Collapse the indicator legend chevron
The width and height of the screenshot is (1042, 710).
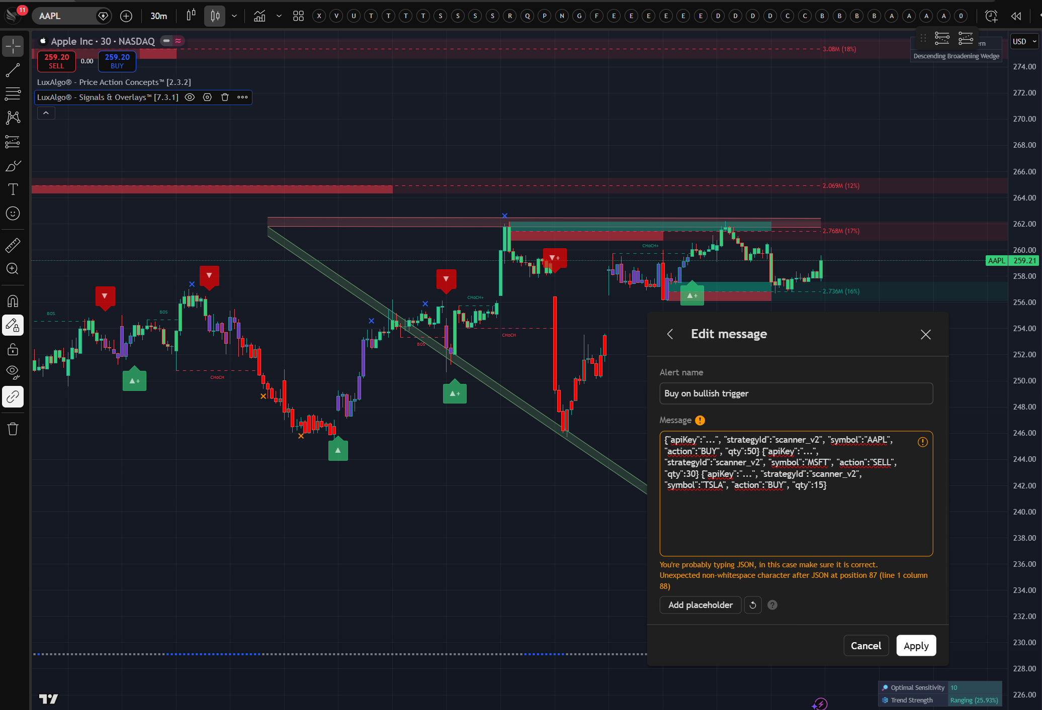click(46, 113)
